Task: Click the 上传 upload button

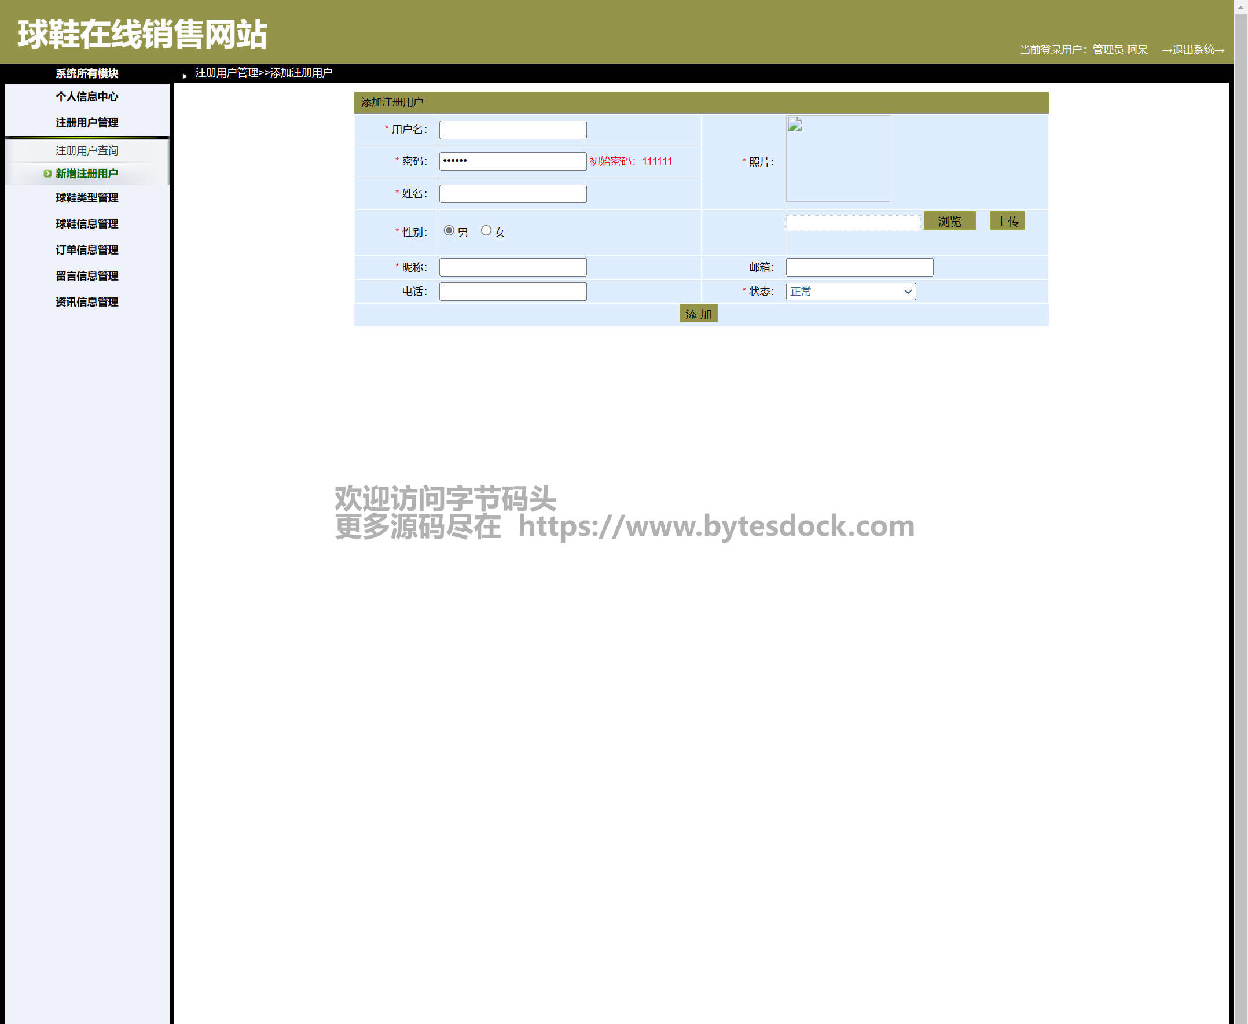Action: click(x=1007, y=221)
